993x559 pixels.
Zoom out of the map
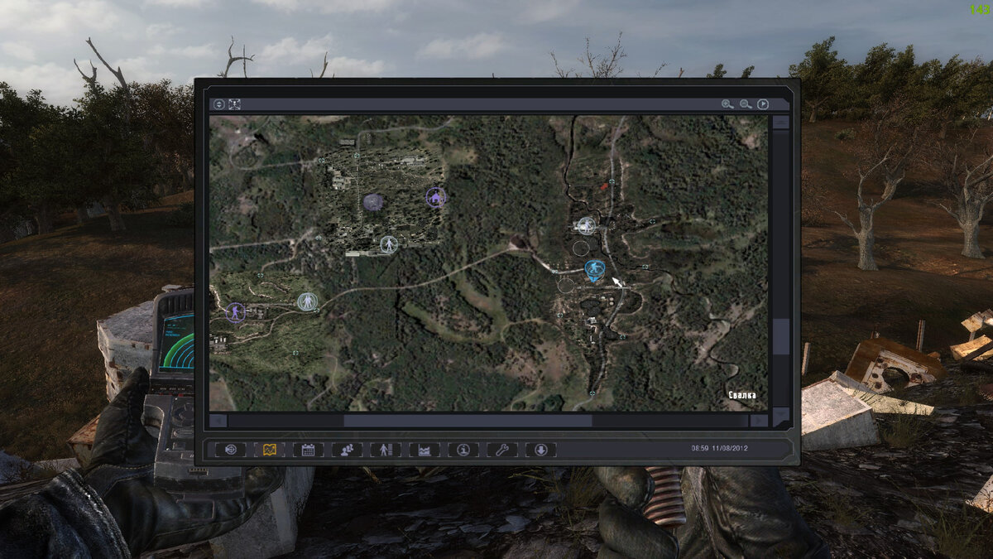(746, 104)
